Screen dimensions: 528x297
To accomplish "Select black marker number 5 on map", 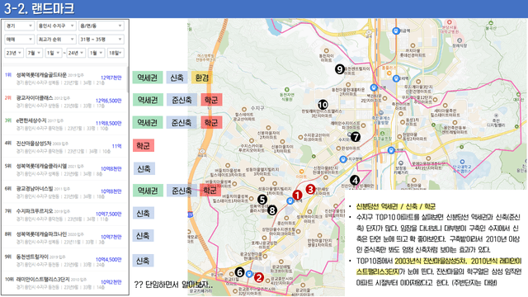I will [262, 200].
